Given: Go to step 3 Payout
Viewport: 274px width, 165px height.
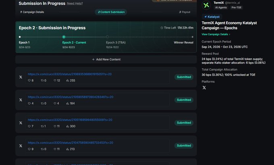Looking at the screenshot, I should [185, 12].
